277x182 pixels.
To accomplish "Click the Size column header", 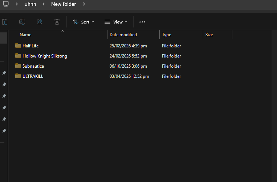I will [209, 35].
